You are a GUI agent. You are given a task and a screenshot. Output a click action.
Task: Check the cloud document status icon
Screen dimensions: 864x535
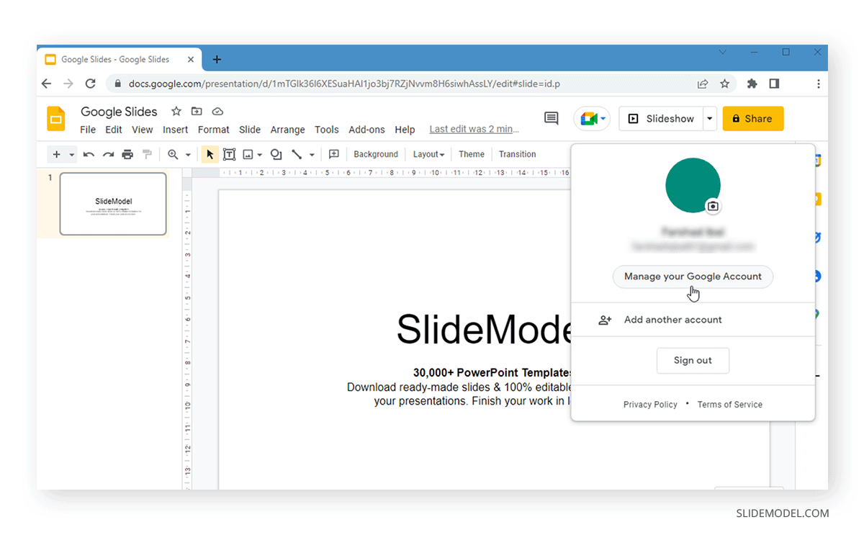[x=217, y=112]
